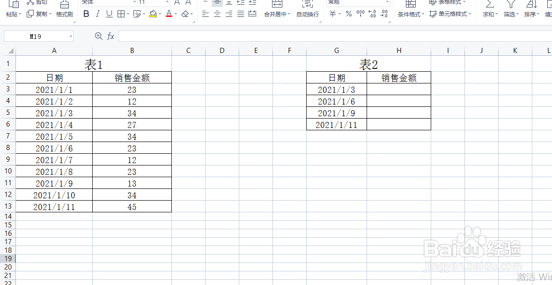Align text left

(206, 14)
